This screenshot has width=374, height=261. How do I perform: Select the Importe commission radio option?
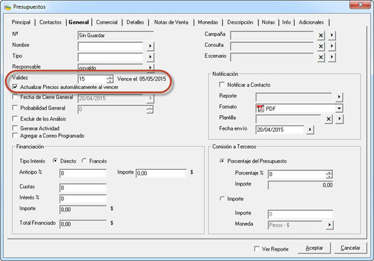pyautogui.click(x=222, y=198)
